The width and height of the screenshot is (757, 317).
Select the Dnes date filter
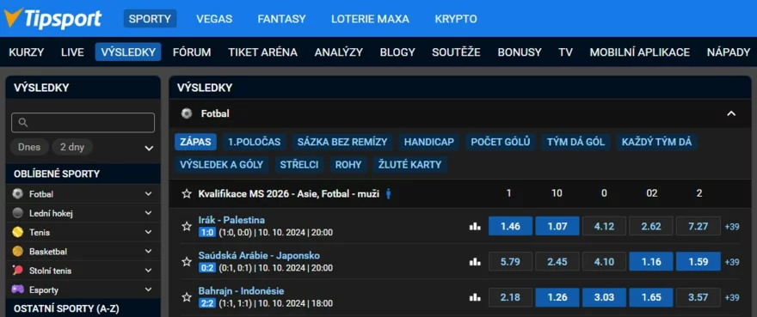click(29, 147)
